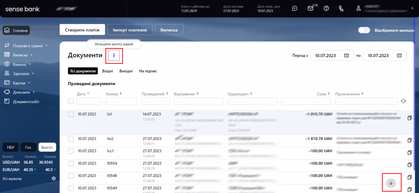Screen dimensions: 419x193
Task: Copy document 10554
Action: point(410,165)
